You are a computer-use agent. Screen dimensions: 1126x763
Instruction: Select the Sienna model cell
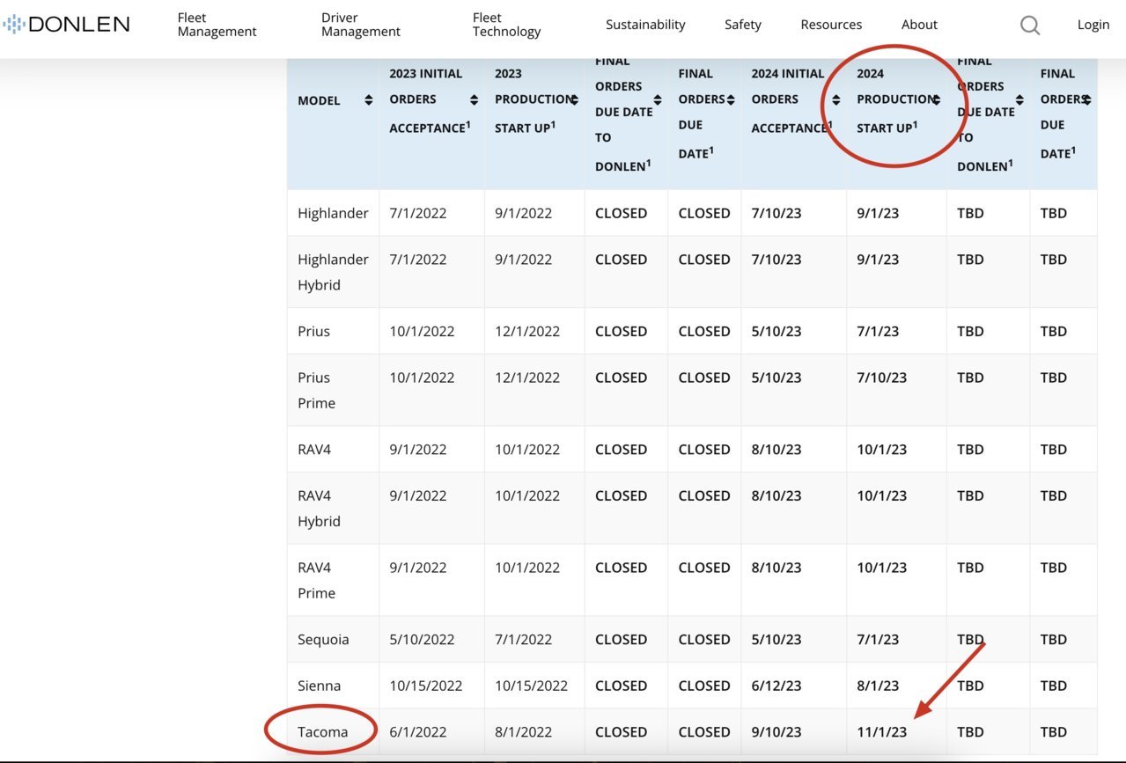pyautogui.click(x=333, y=686)
